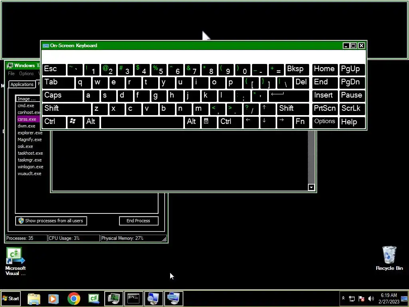The height and width of the screenshot is (307, 409).
Task: Toggle the Caps lock key
Action: [62, 96]
